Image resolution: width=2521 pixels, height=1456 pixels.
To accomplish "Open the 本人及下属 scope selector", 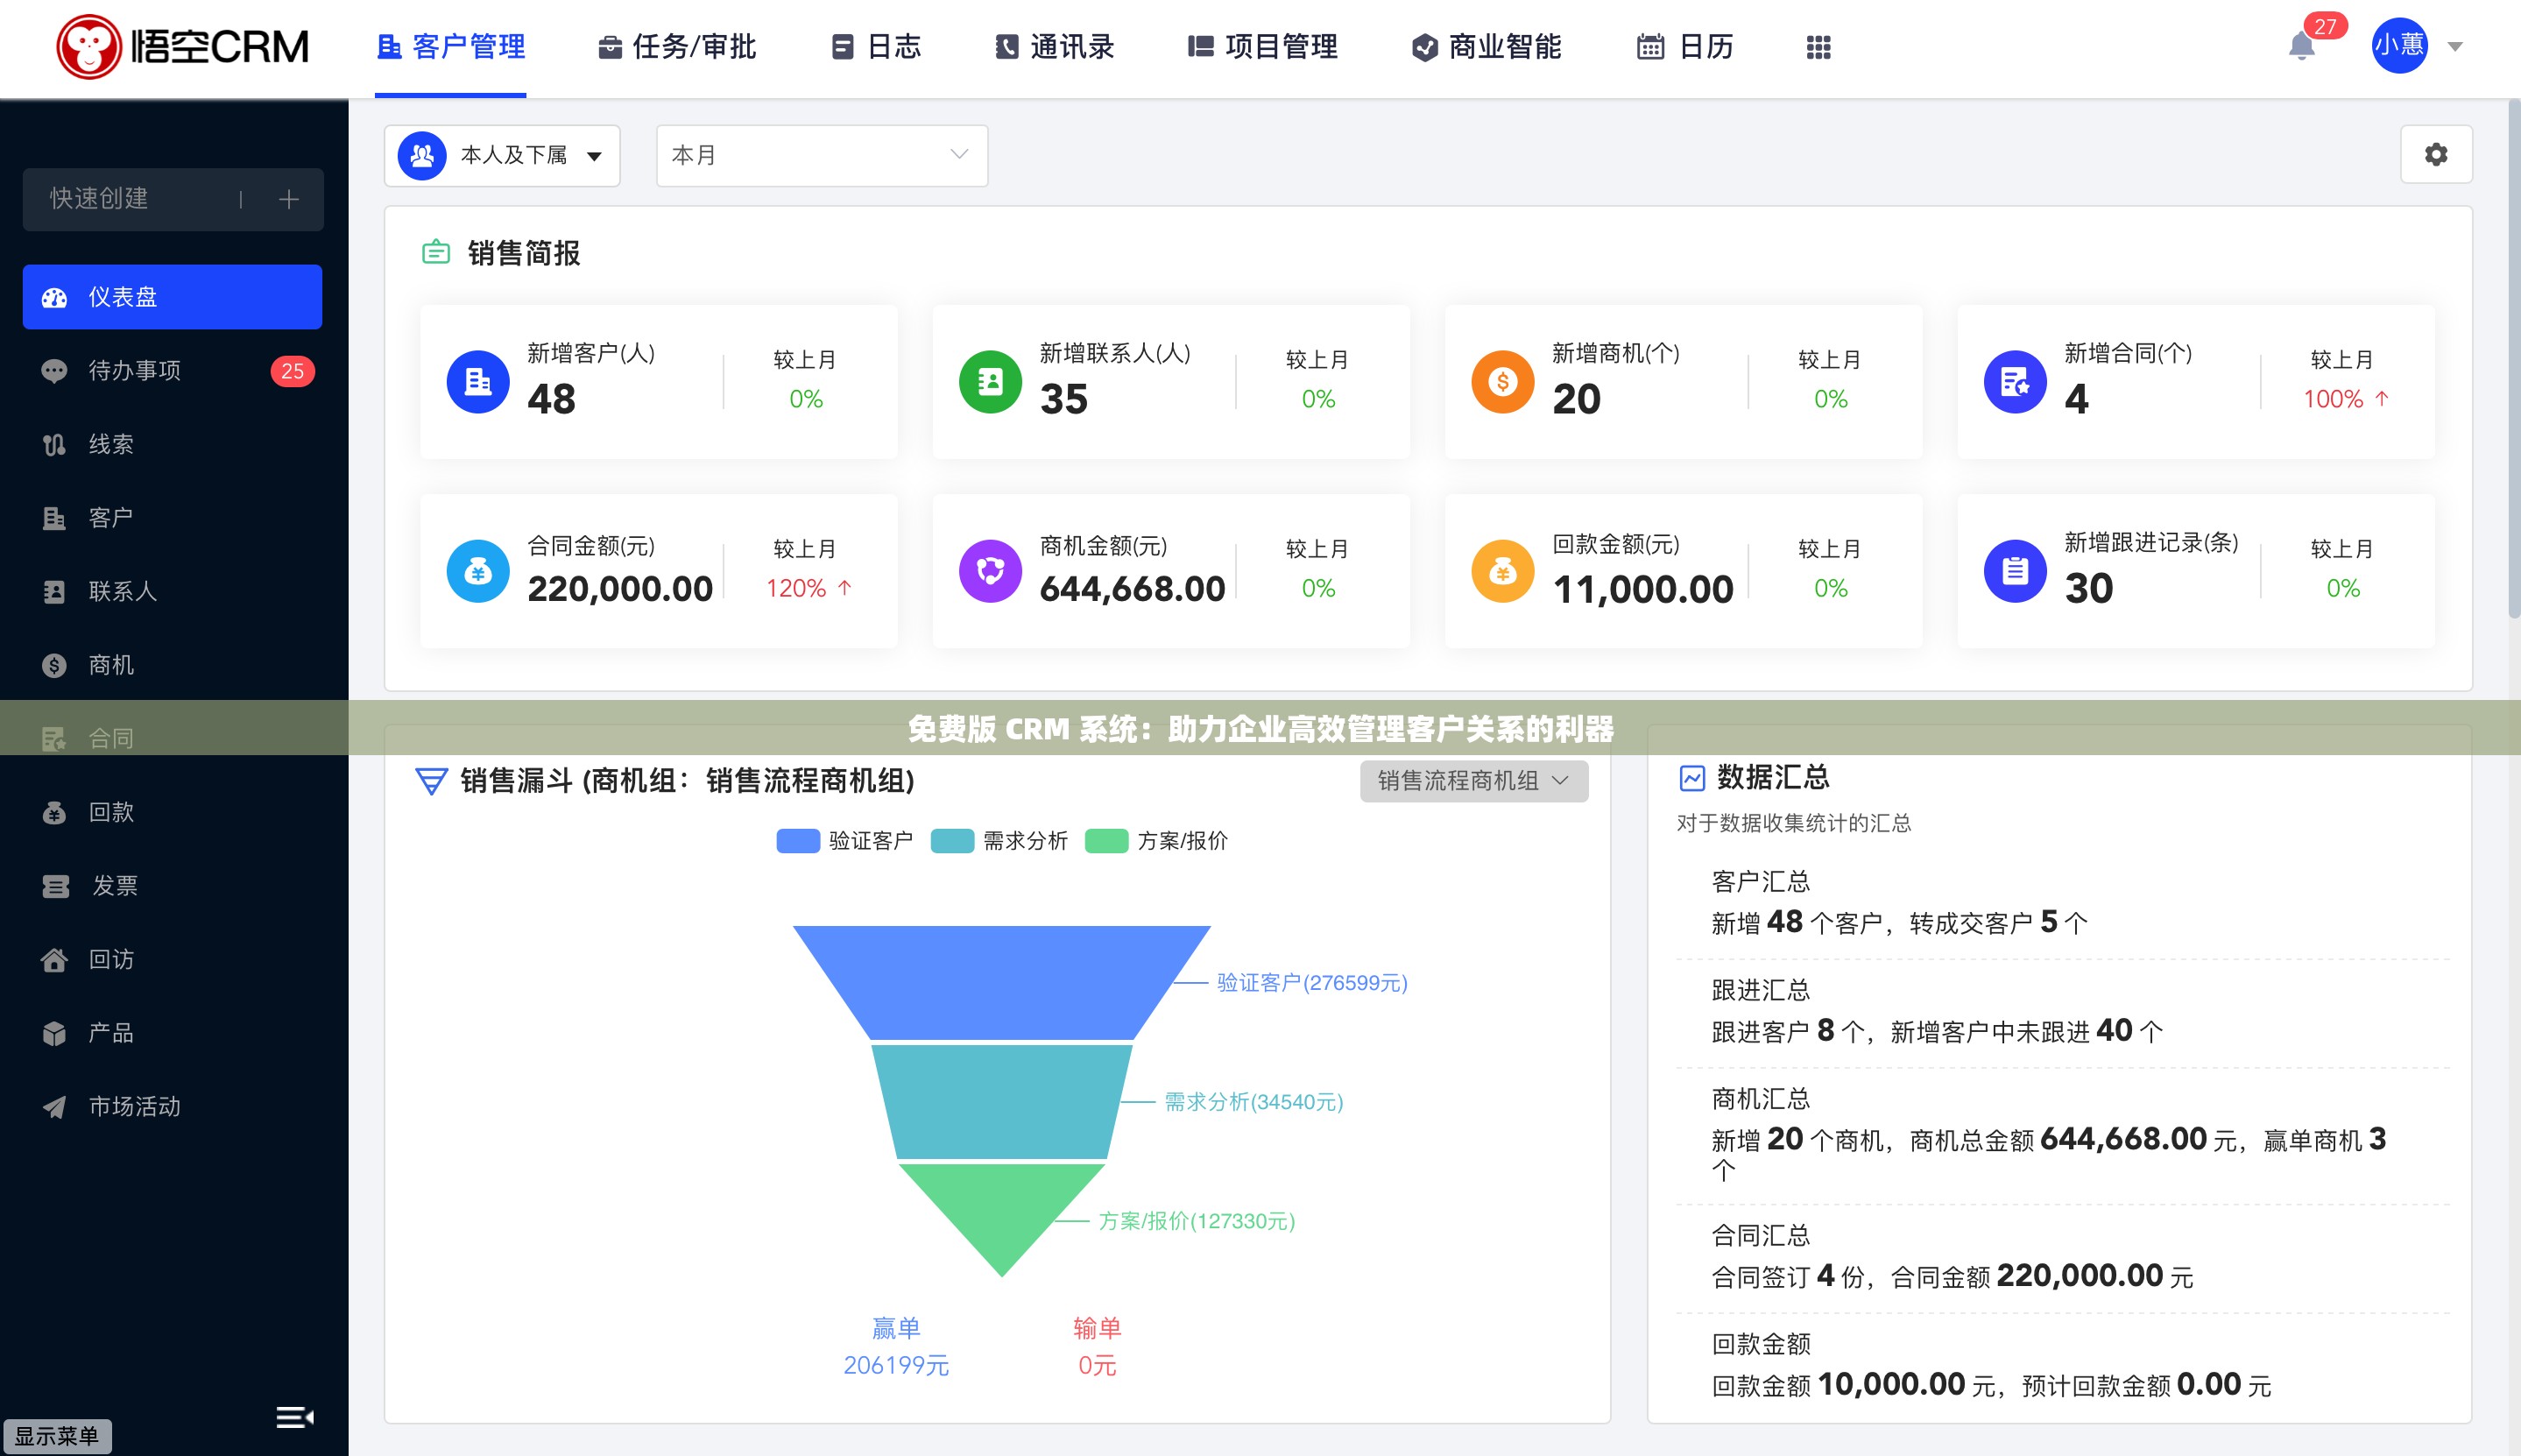I will click(502, 155).
